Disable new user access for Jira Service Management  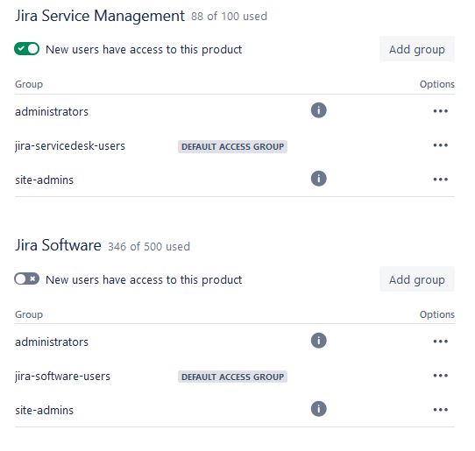(26, 49)
